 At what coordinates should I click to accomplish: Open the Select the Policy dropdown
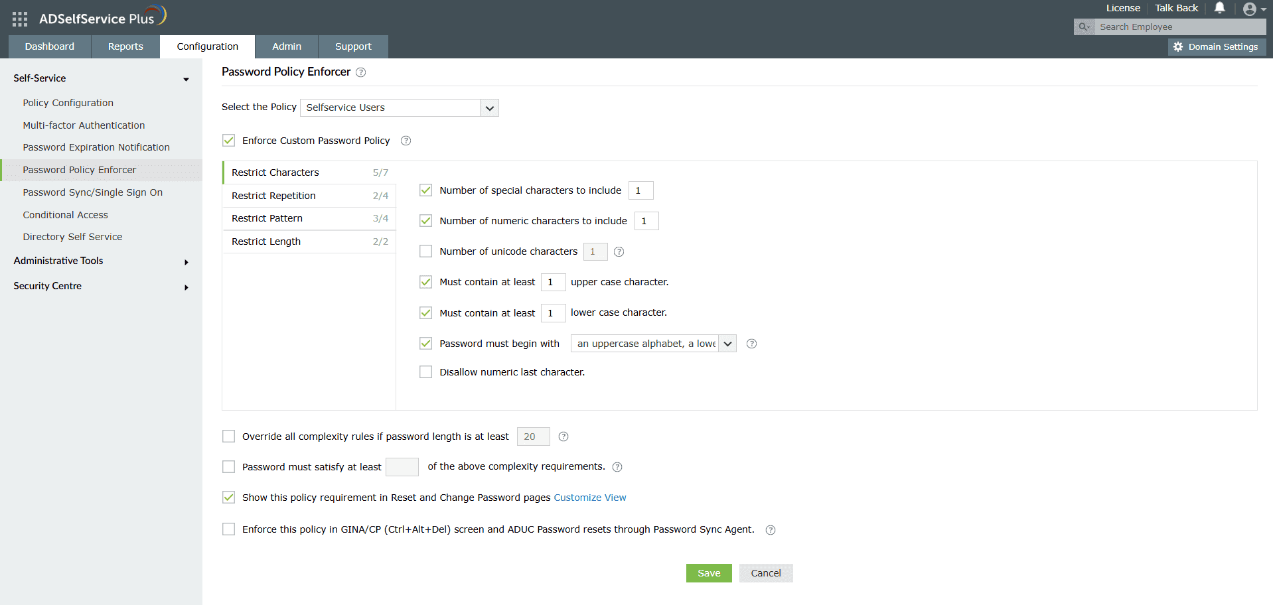click(x=399, y=107)
